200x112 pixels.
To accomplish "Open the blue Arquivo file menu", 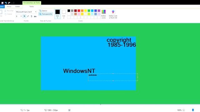I will 2,7.
